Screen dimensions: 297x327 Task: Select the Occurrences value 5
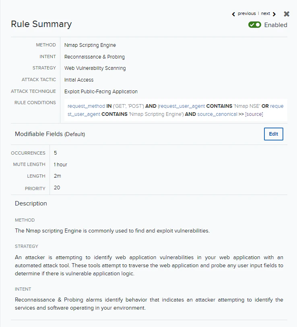55,153
